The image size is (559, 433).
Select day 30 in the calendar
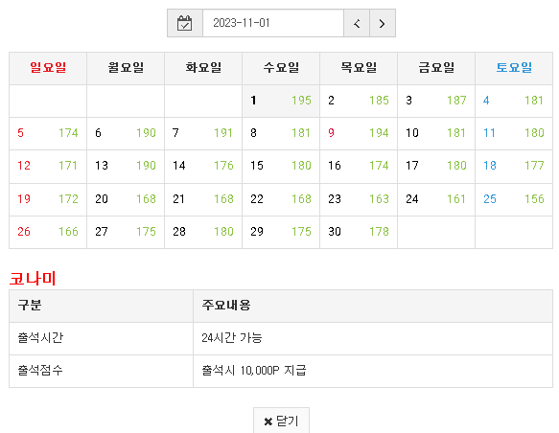point(335,232)
